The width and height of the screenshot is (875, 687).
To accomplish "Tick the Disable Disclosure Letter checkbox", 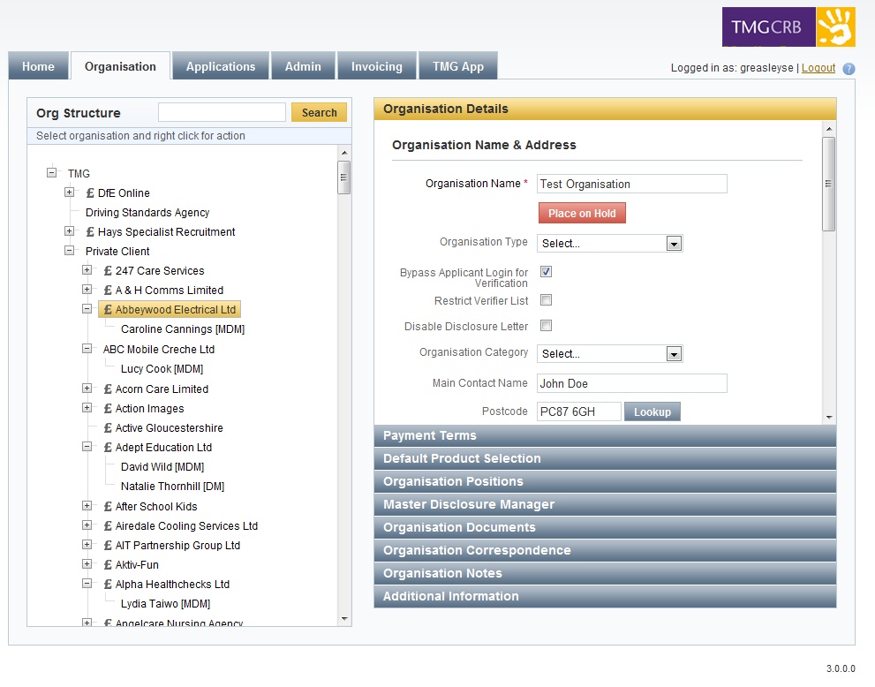I will click(x=546, y=325).
